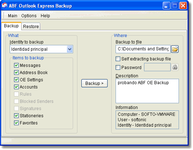Image resolution: width=193 pixels, height=150 pixels.
Task: Select the Backup tab
Action: 11,26
